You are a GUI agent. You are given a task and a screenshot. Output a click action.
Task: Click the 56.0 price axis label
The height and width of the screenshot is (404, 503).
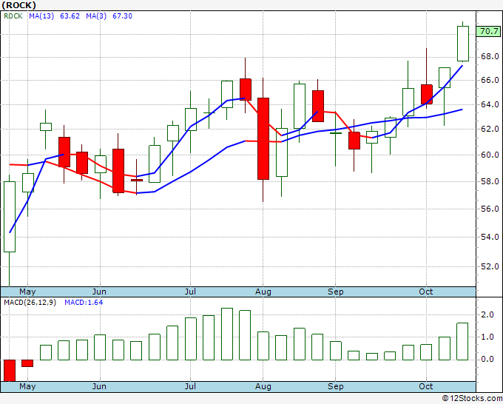(490, 209)
